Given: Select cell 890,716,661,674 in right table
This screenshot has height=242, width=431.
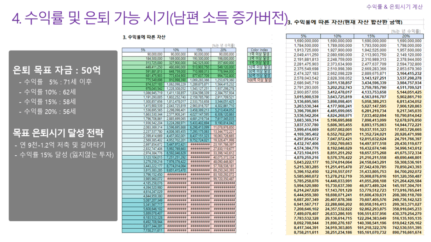Looking at the screenshot, I should point(405,233).
